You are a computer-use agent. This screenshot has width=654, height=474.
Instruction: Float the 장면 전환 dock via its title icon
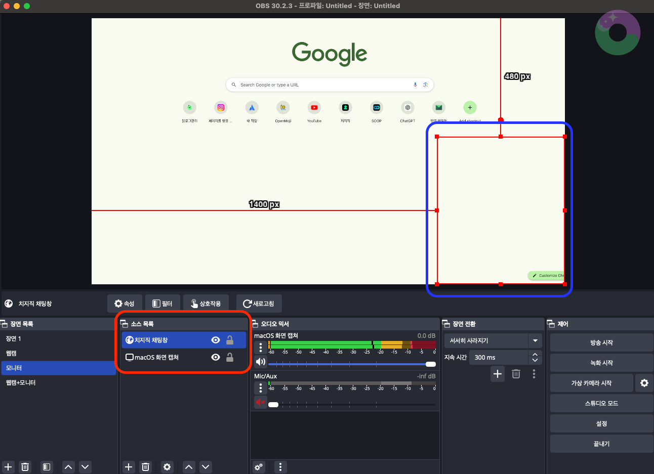(446, 324)
